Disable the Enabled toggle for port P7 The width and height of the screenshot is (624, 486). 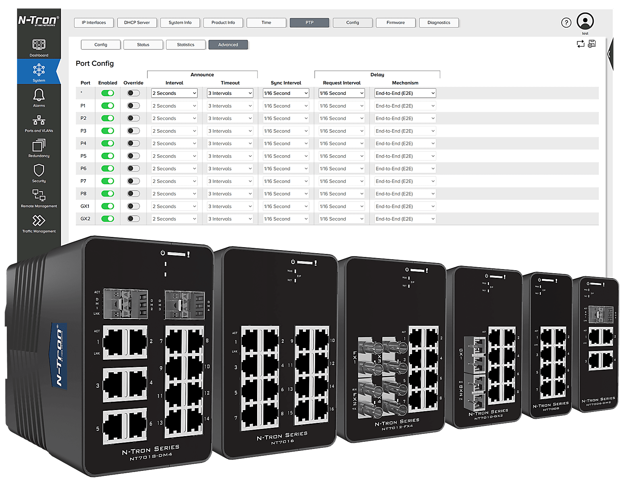(108, 181)
